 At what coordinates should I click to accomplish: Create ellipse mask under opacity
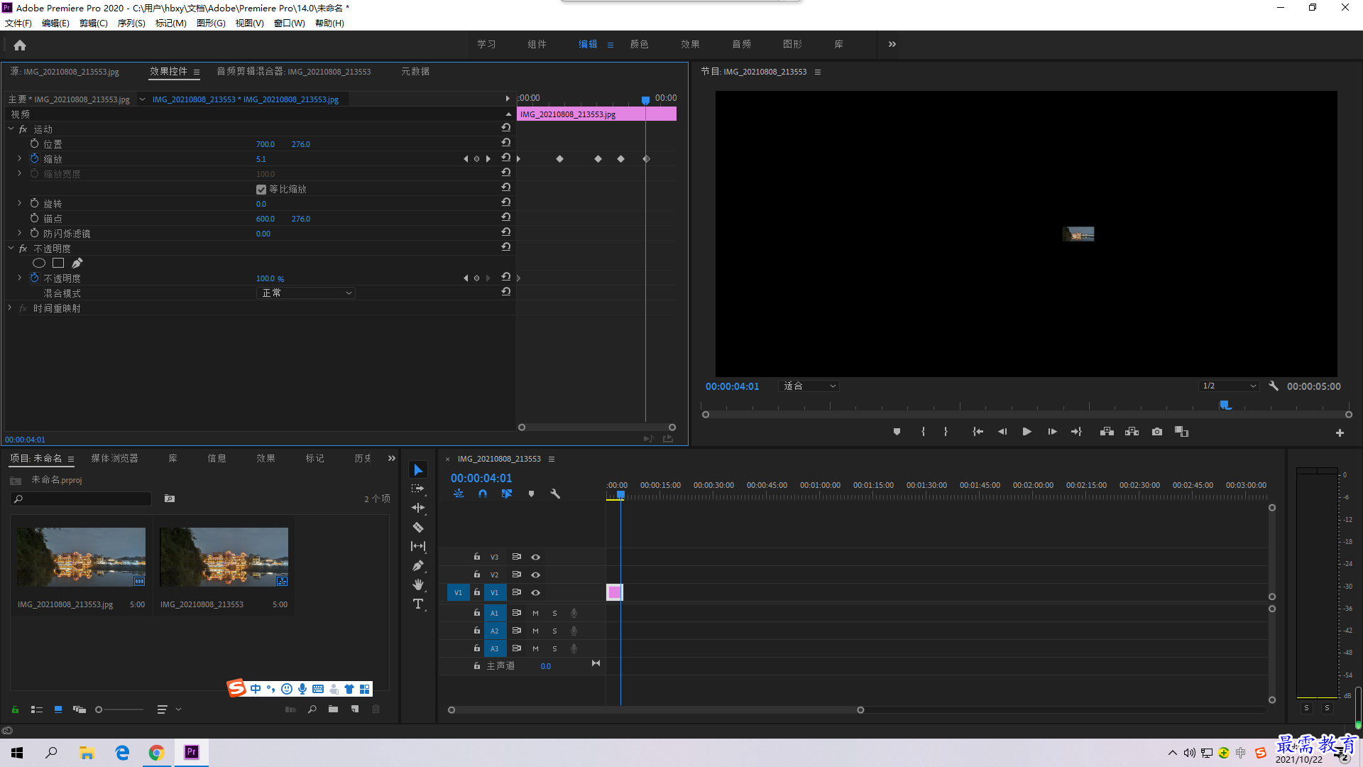(39, 263)
